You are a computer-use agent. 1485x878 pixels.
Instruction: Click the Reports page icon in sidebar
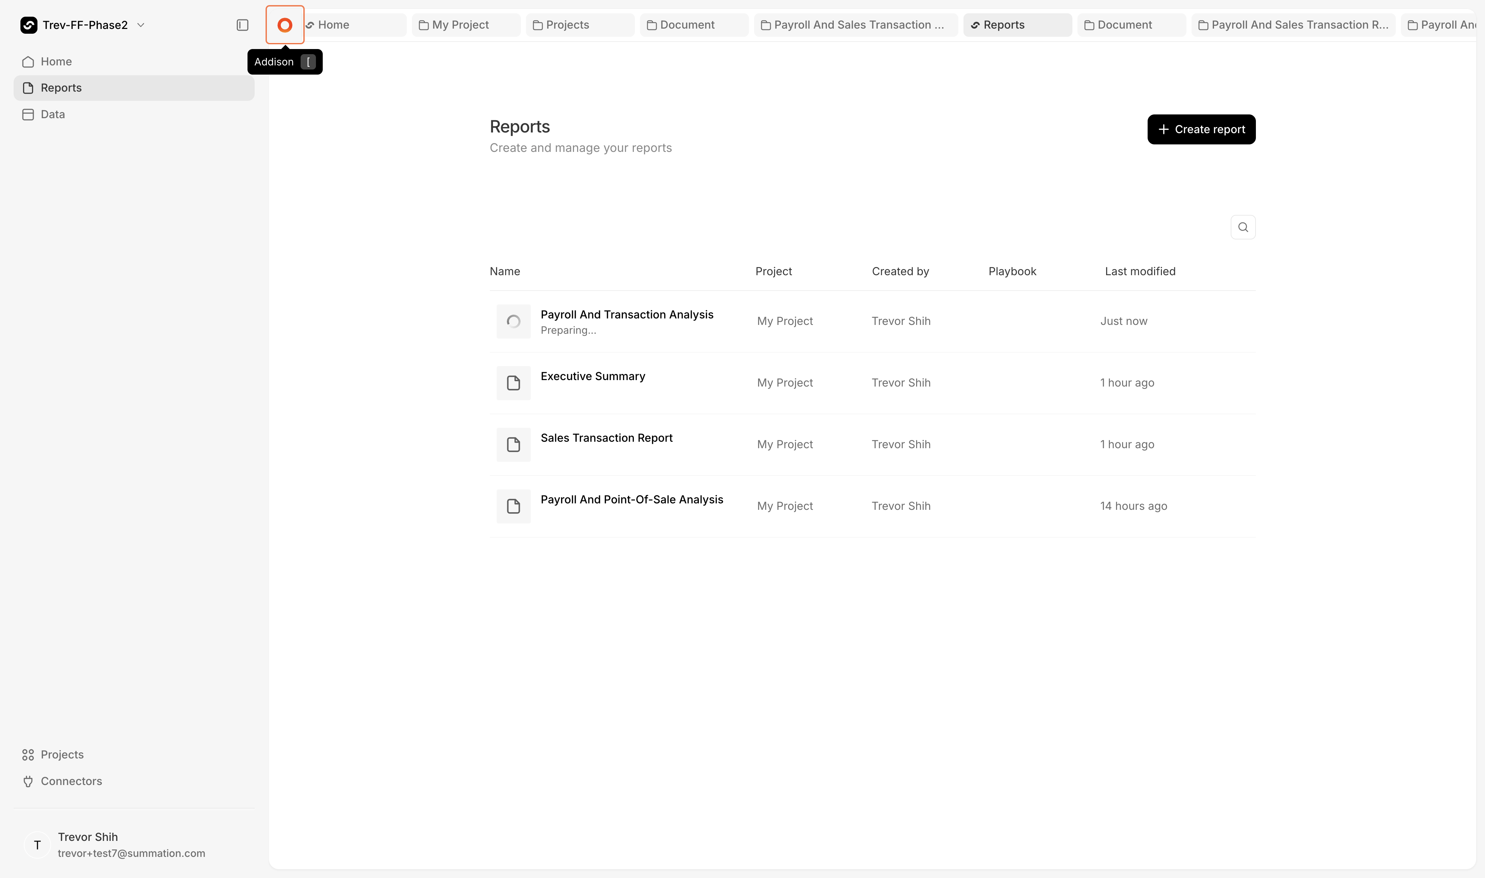click(28, 88)
